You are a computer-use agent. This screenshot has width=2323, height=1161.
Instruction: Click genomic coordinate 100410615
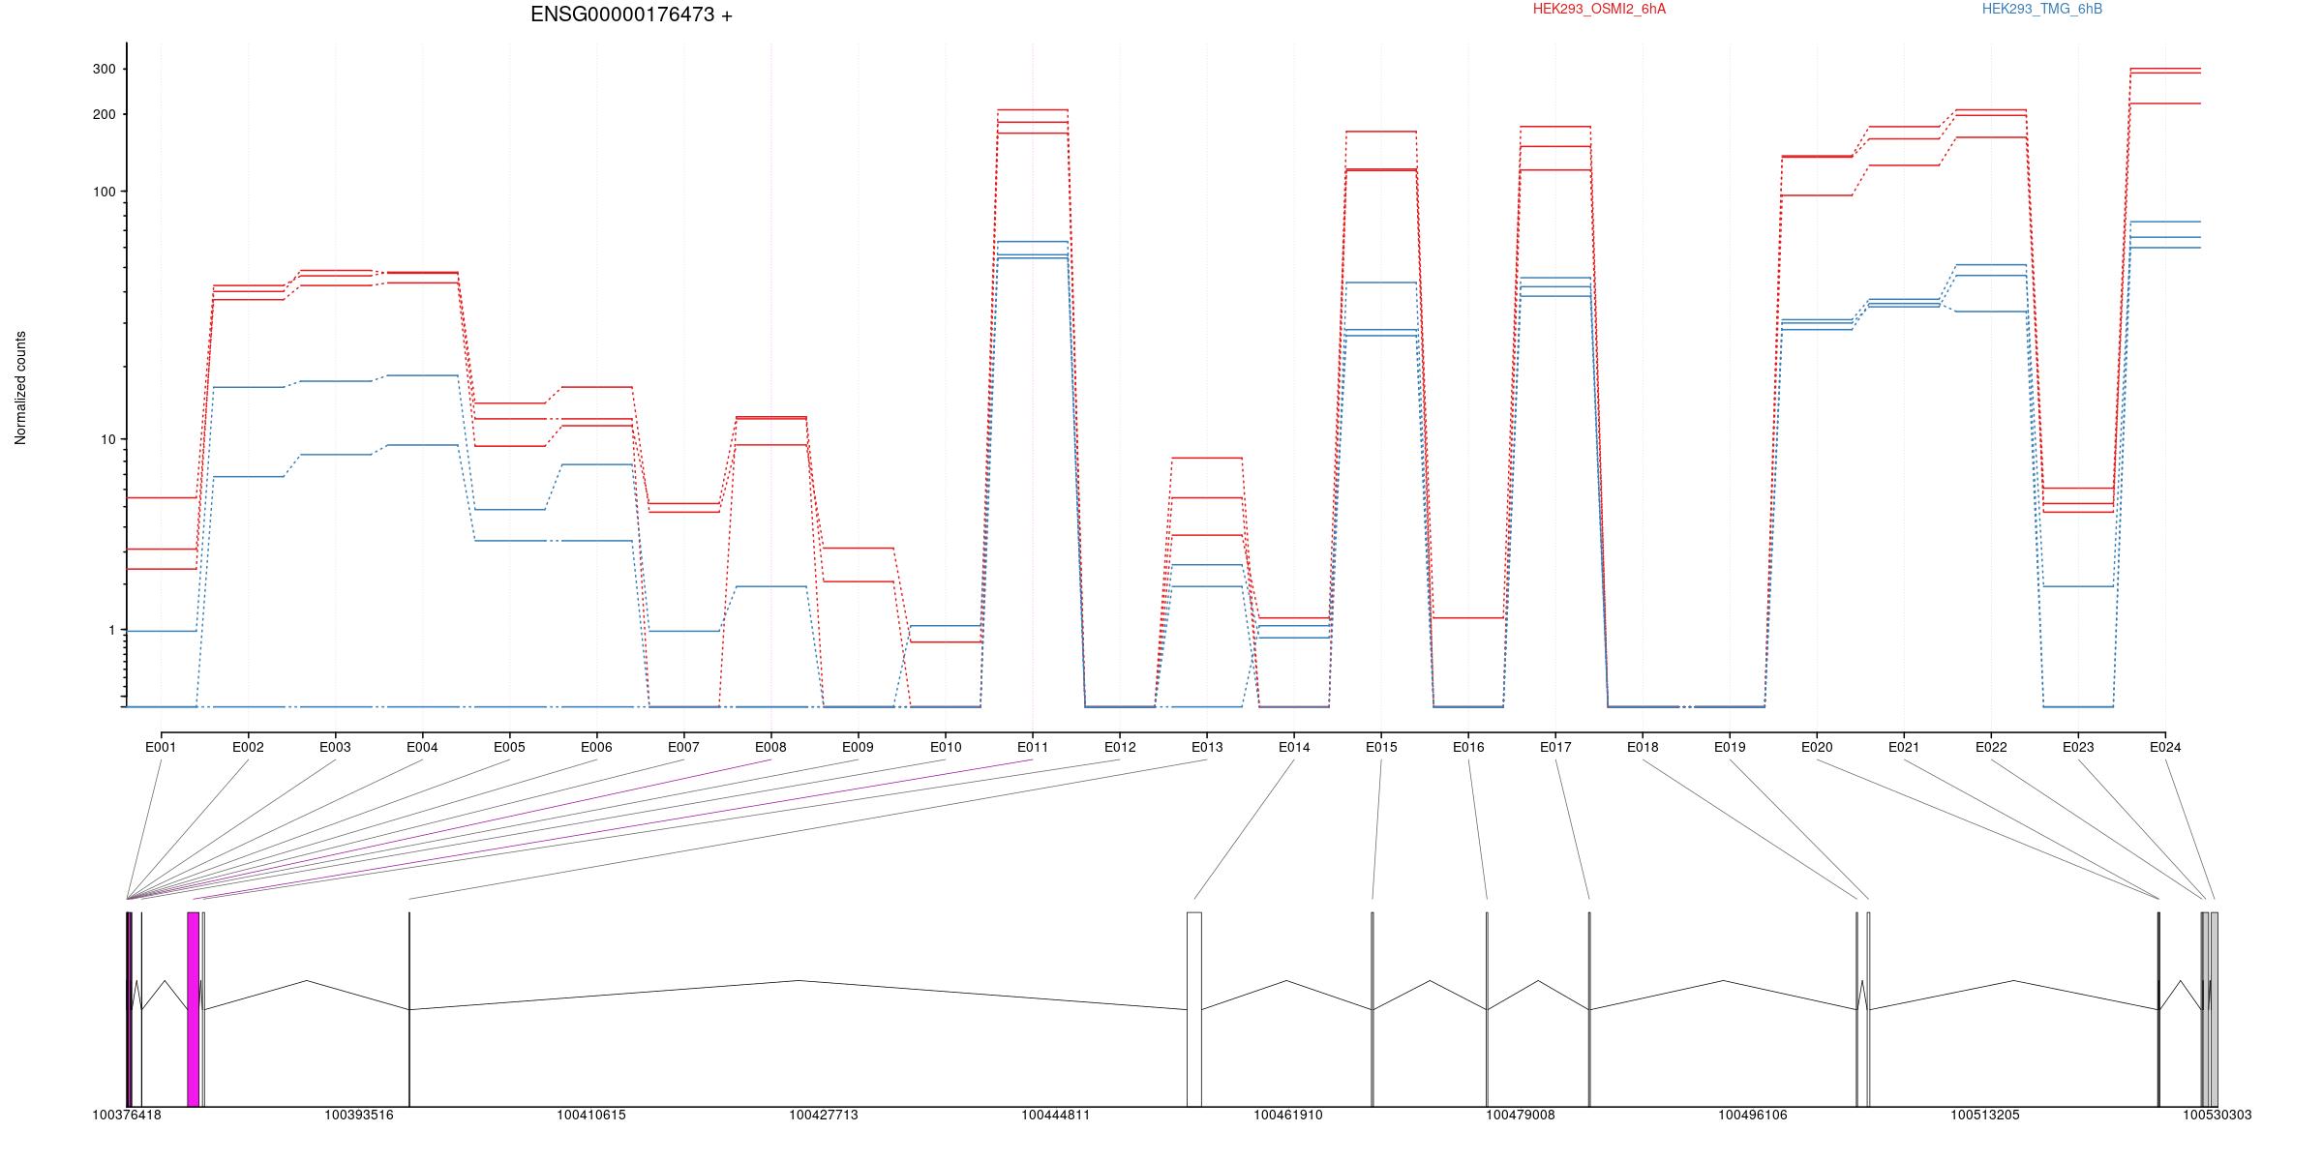click(x=591, y=1115)
